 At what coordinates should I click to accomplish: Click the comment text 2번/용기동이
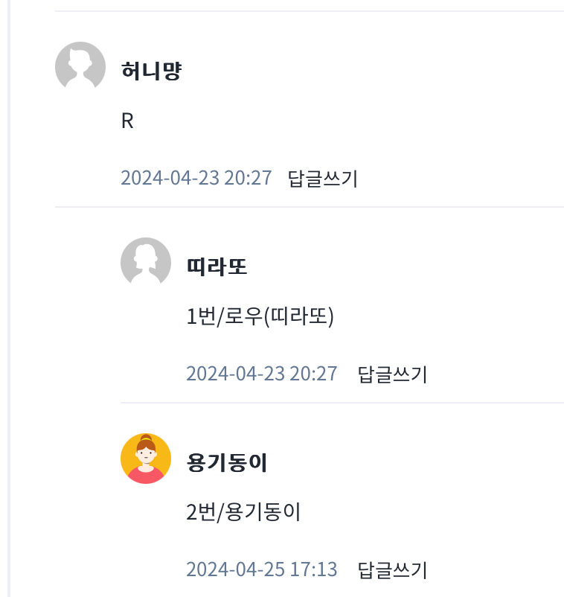tap(243, 513)
